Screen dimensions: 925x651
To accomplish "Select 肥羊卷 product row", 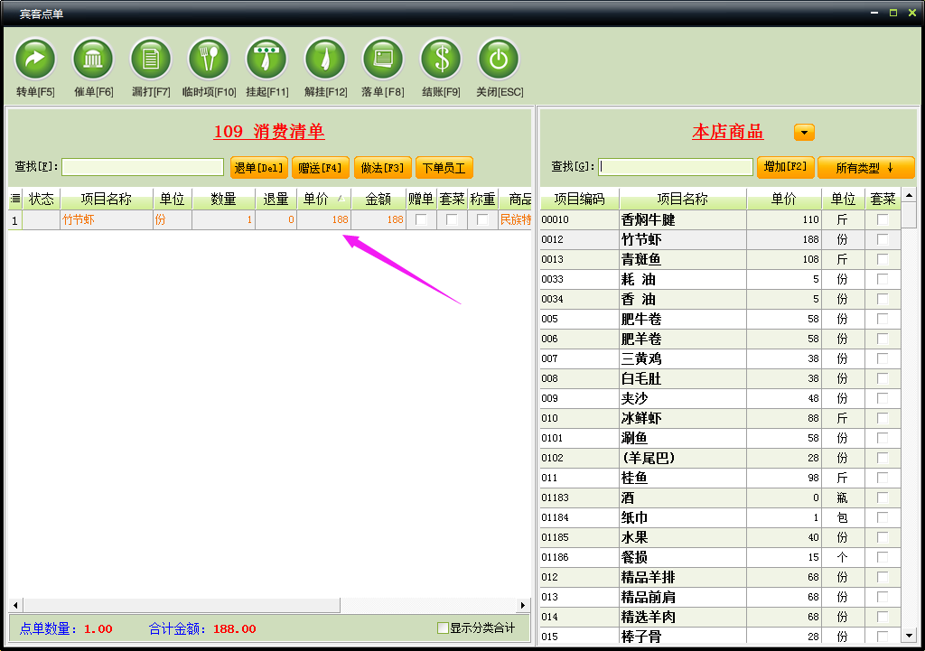I will [720, 339].
